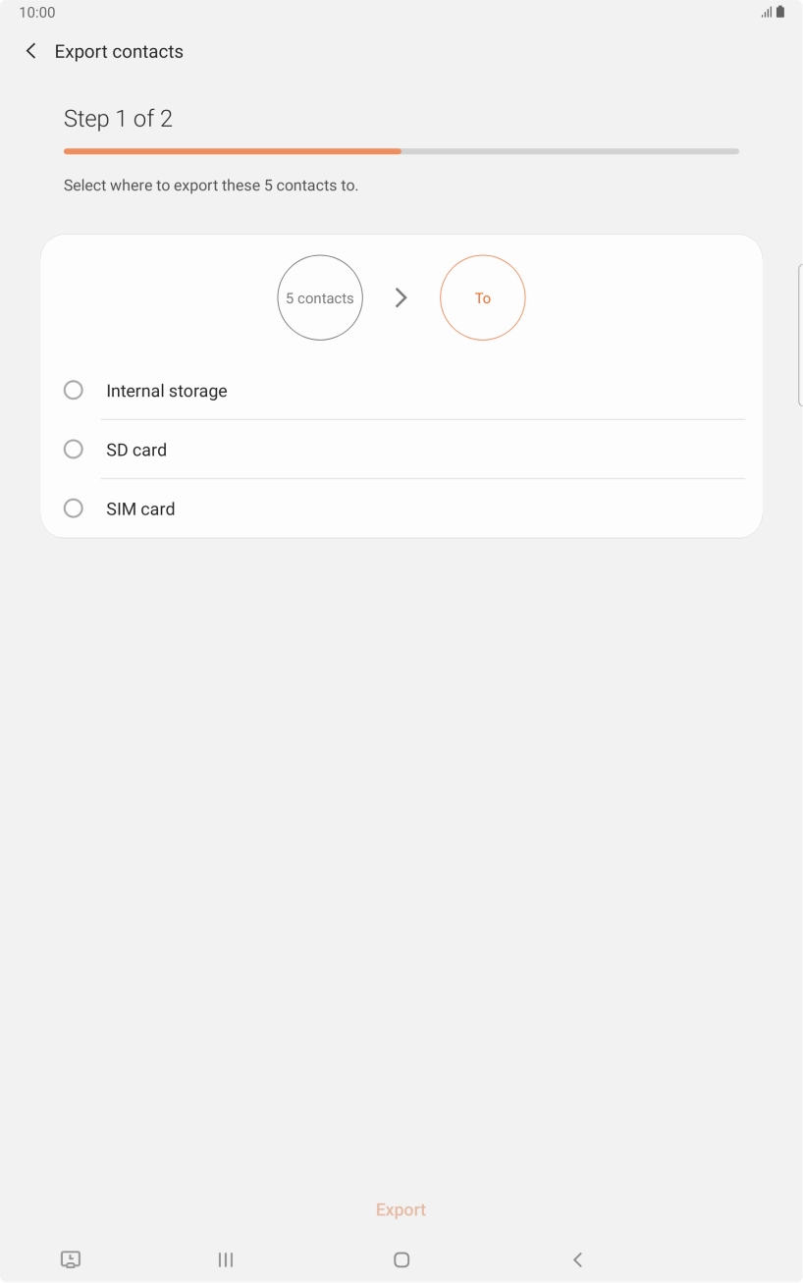Tap the signal strength status icon

pyautogui.click(x=766, y=13)
